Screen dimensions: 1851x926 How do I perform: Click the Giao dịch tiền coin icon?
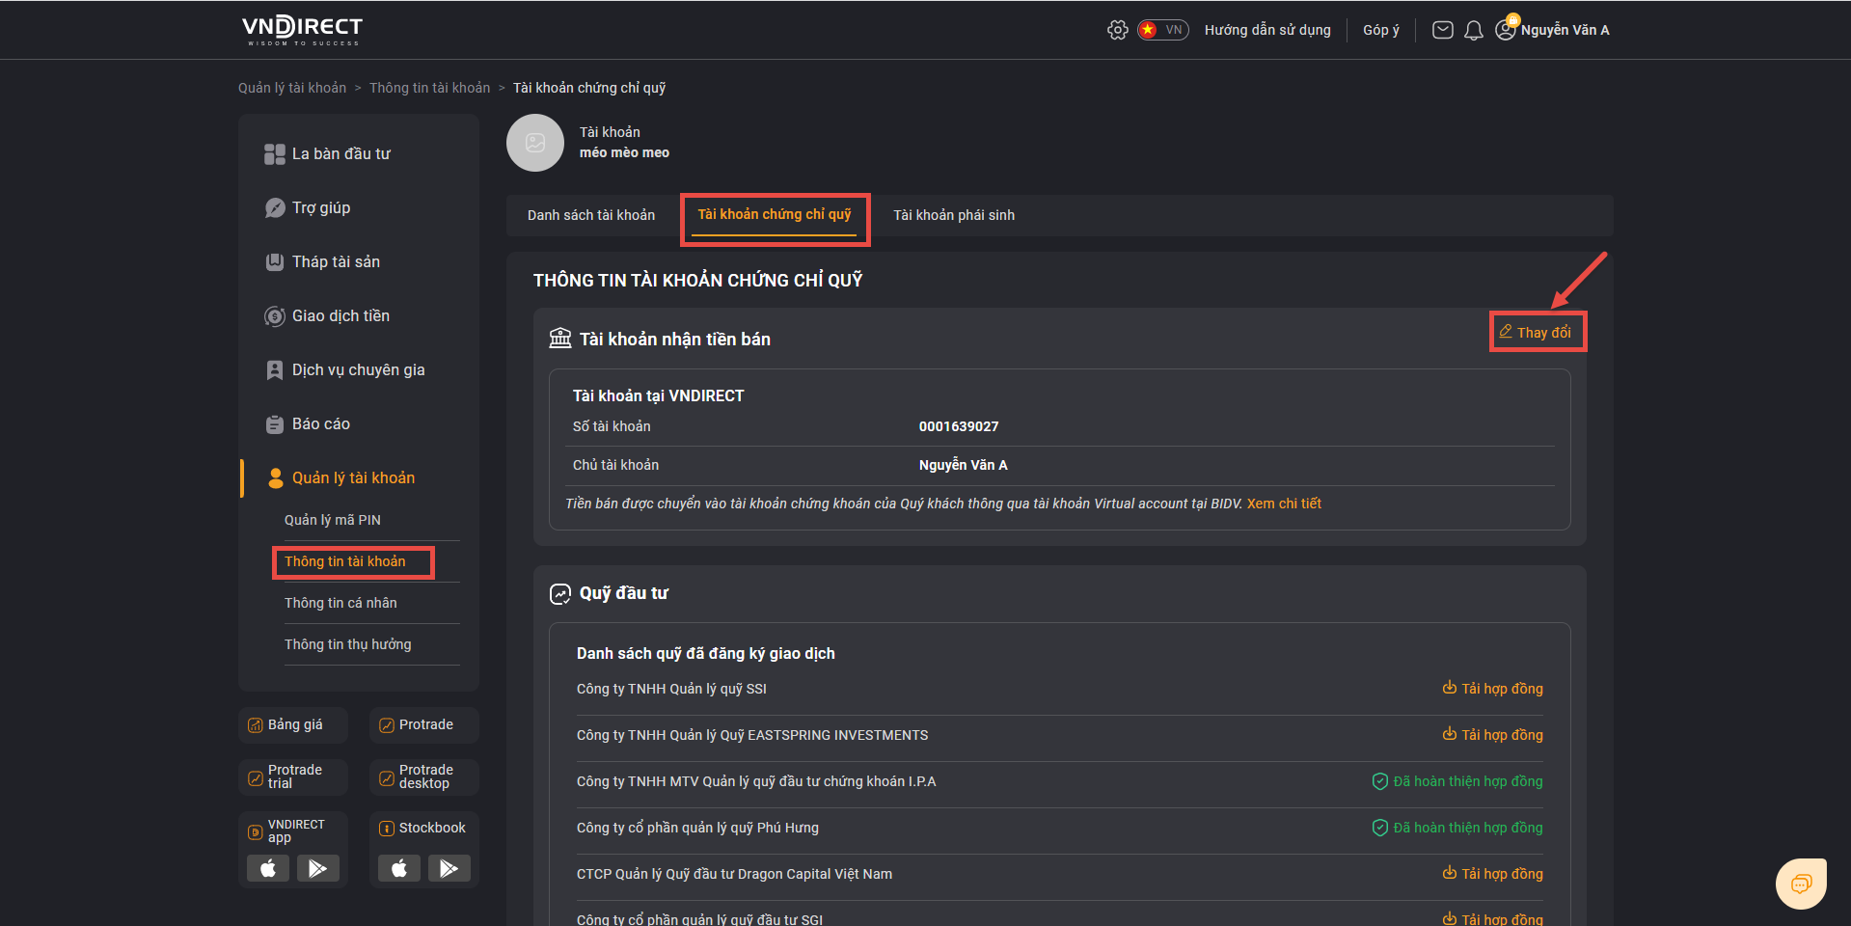274,315
